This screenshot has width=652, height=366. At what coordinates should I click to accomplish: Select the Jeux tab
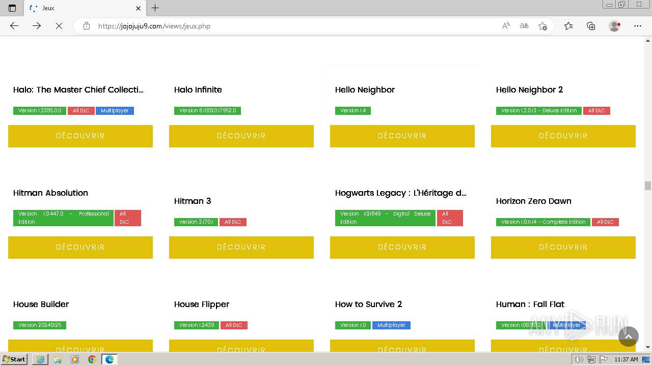tap(85, 8)
